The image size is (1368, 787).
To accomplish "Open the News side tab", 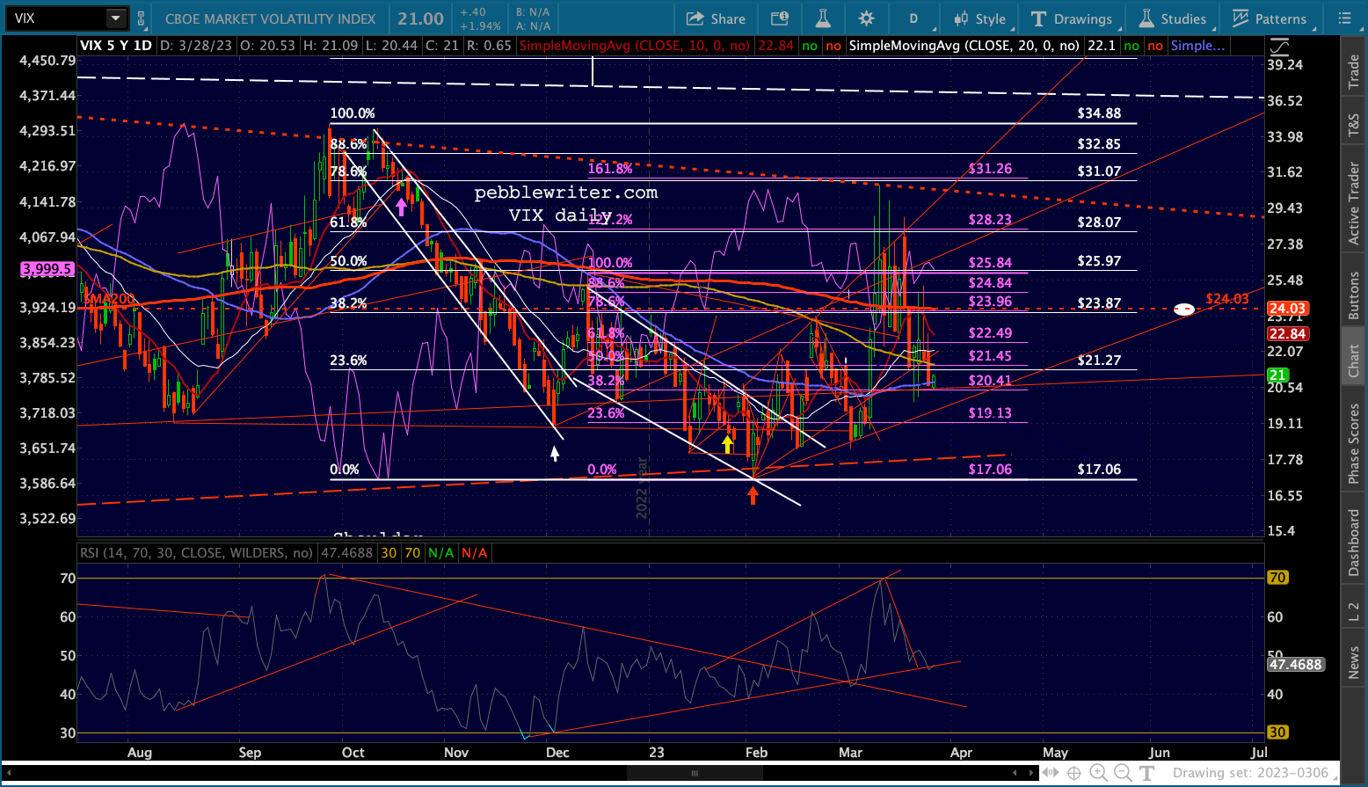I will [1354, 663].
